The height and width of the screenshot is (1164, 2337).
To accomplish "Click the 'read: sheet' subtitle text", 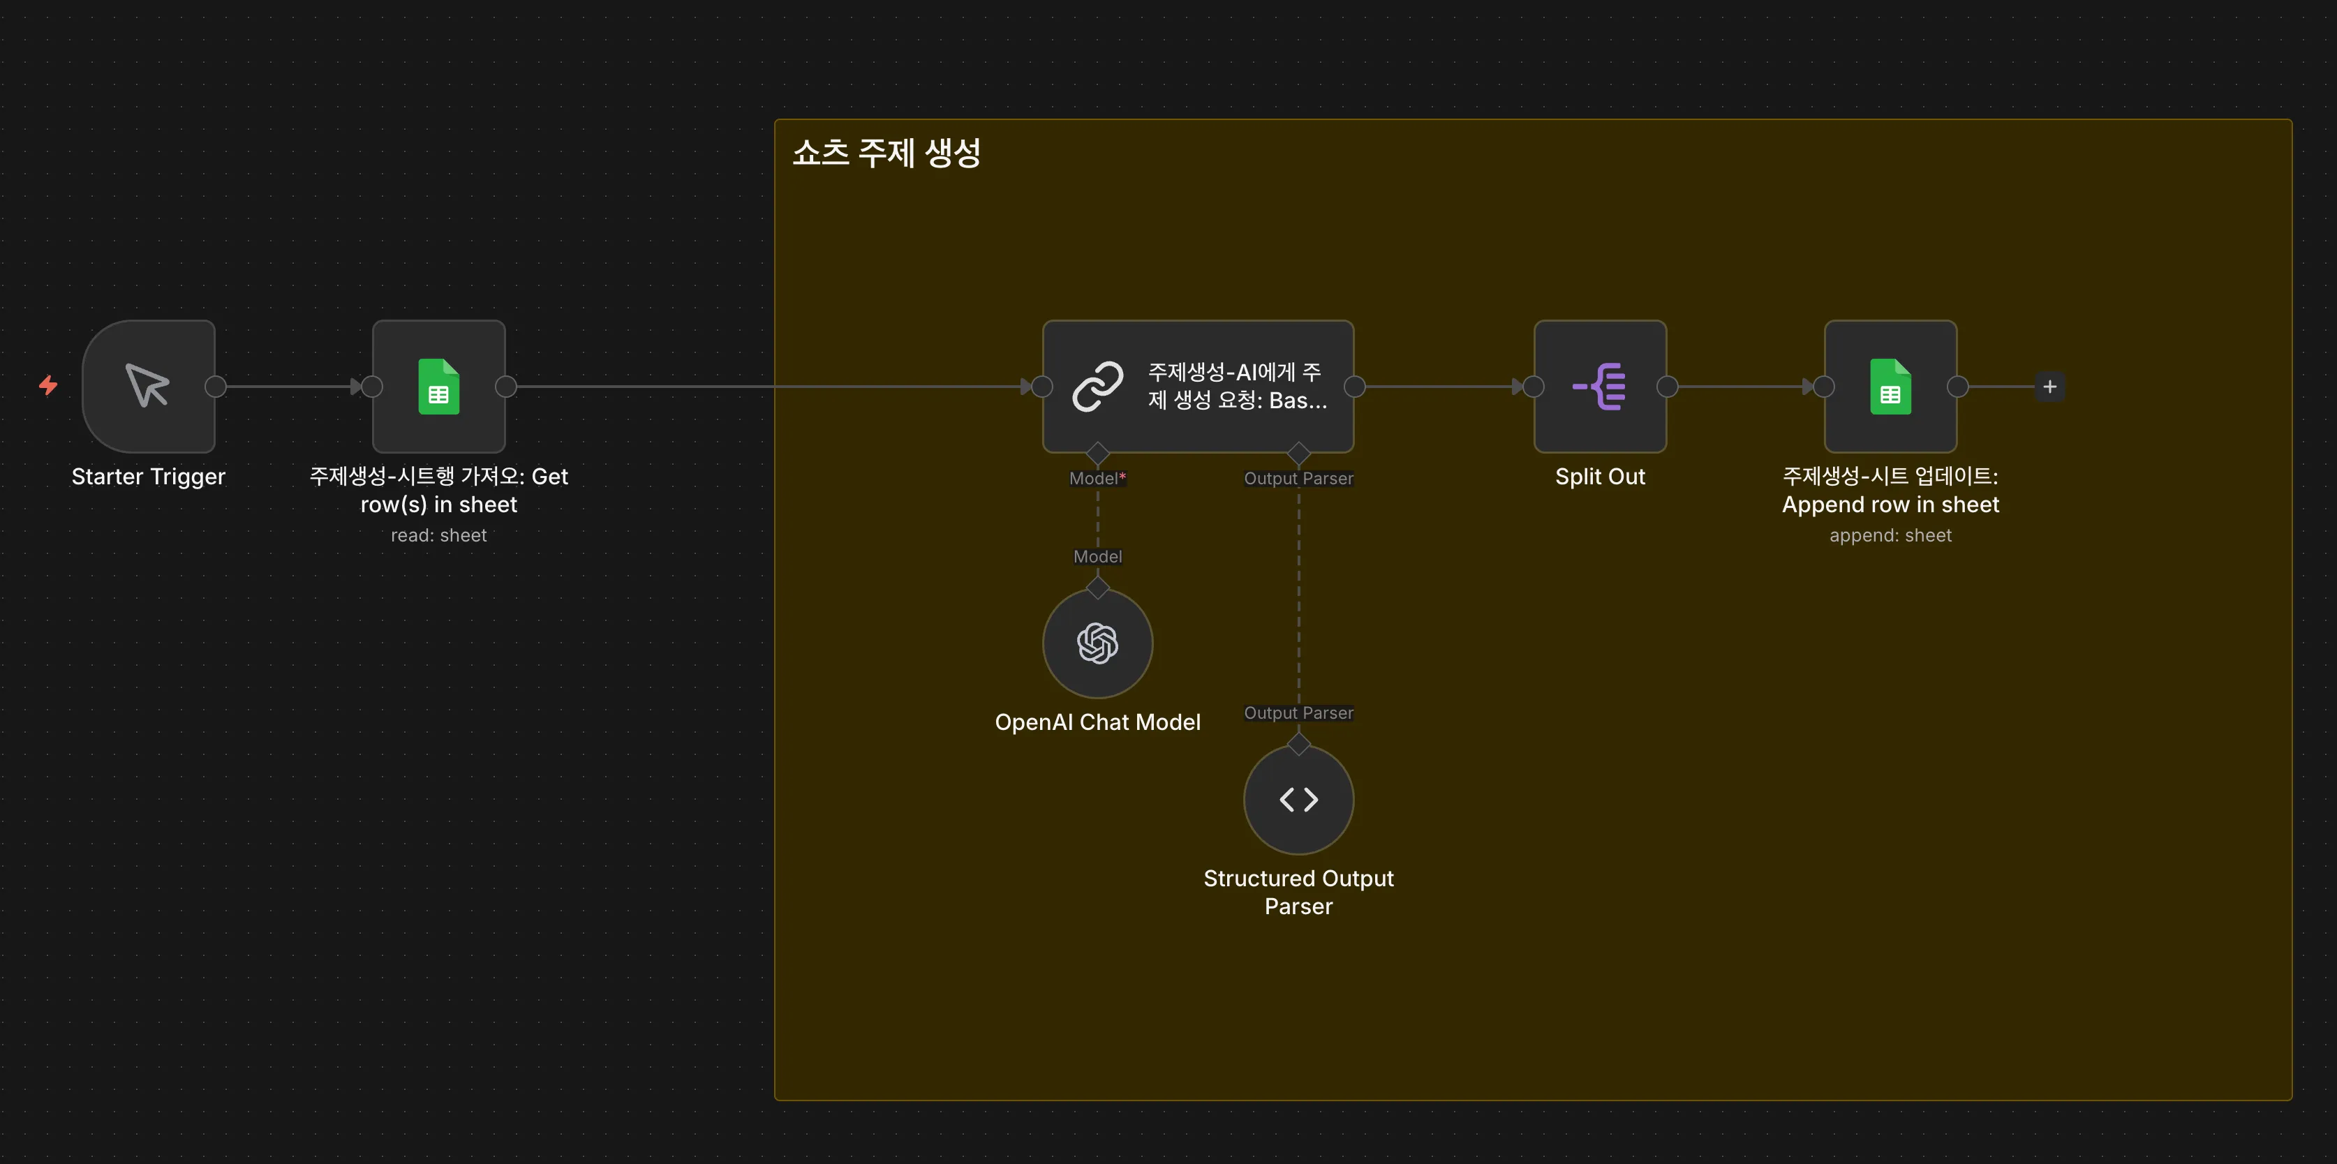I will [438, 535].
